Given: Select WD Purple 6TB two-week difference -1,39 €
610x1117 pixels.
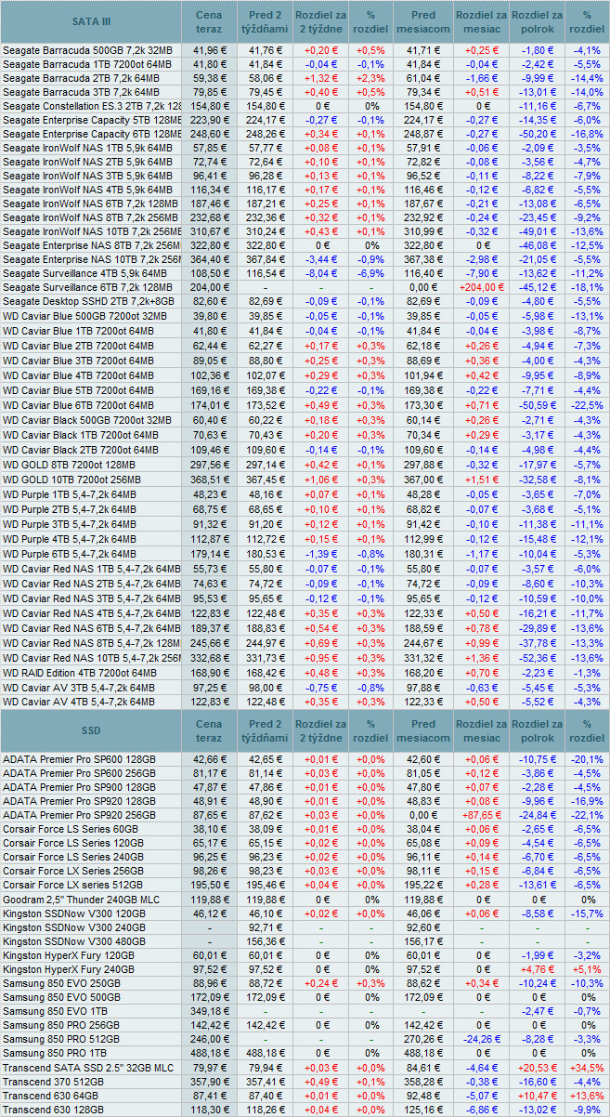Looking at the screenshot, I should point(321,553).
